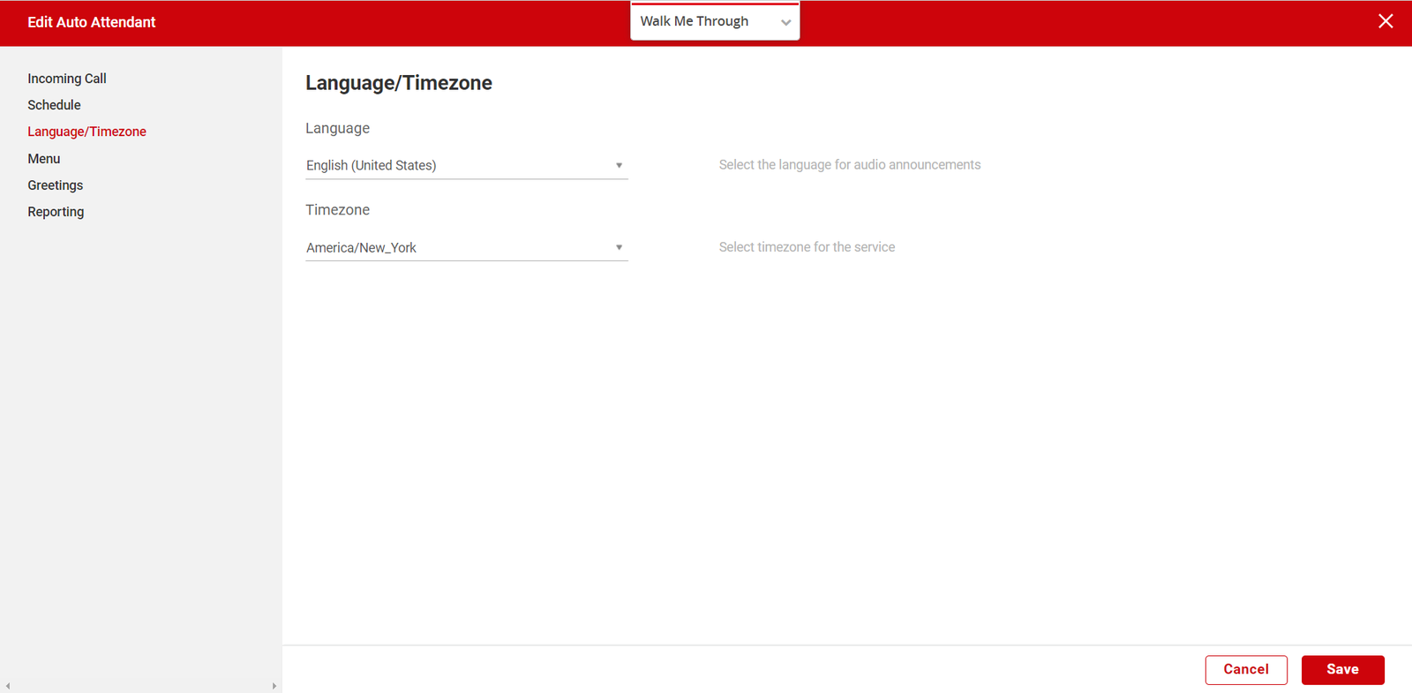Close the Edit Auto Attendant dialog

tap(1386, 21)
